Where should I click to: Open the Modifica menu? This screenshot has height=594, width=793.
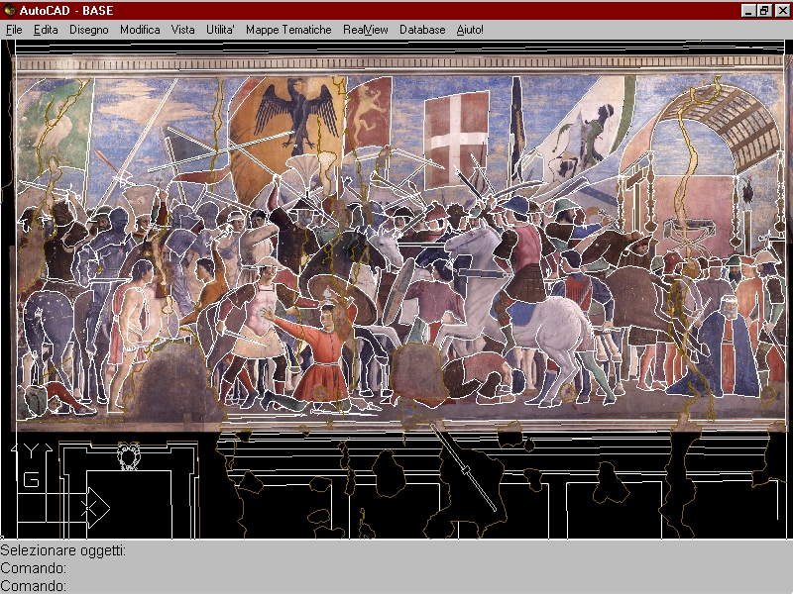click(x=140, y=30)
